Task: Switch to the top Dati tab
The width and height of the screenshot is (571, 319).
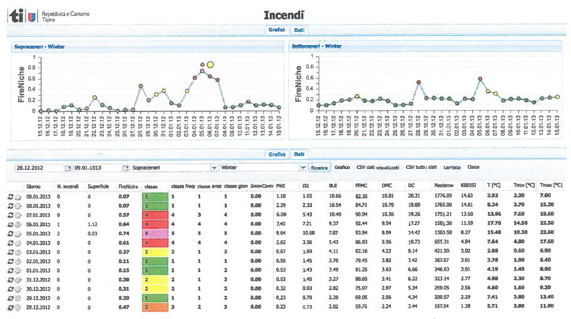Action: [300, 30]
